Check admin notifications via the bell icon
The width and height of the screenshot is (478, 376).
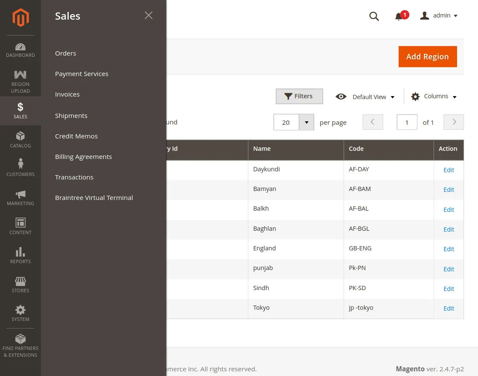click(x=399, y=16)
